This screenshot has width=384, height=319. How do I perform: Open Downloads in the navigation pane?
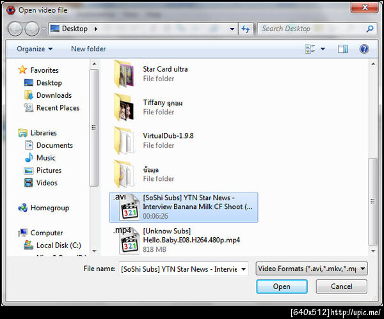(x=54, y=95)
